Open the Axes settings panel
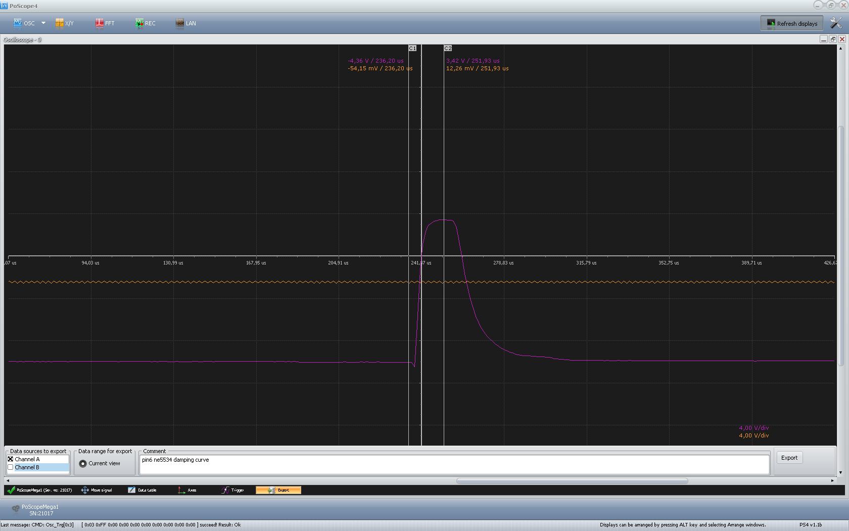The width and height of the screenshot is (849, 531). (x=187, y=490)
